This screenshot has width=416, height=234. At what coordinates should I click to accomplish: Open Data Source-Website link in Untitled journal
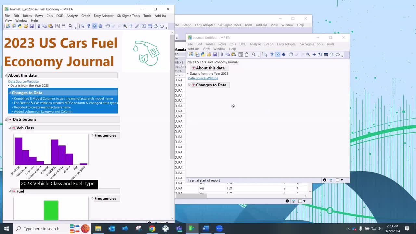pos(203,78)
